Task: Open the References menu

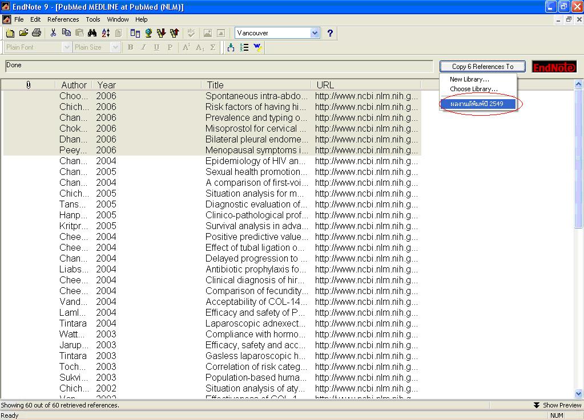Action: 63,19
